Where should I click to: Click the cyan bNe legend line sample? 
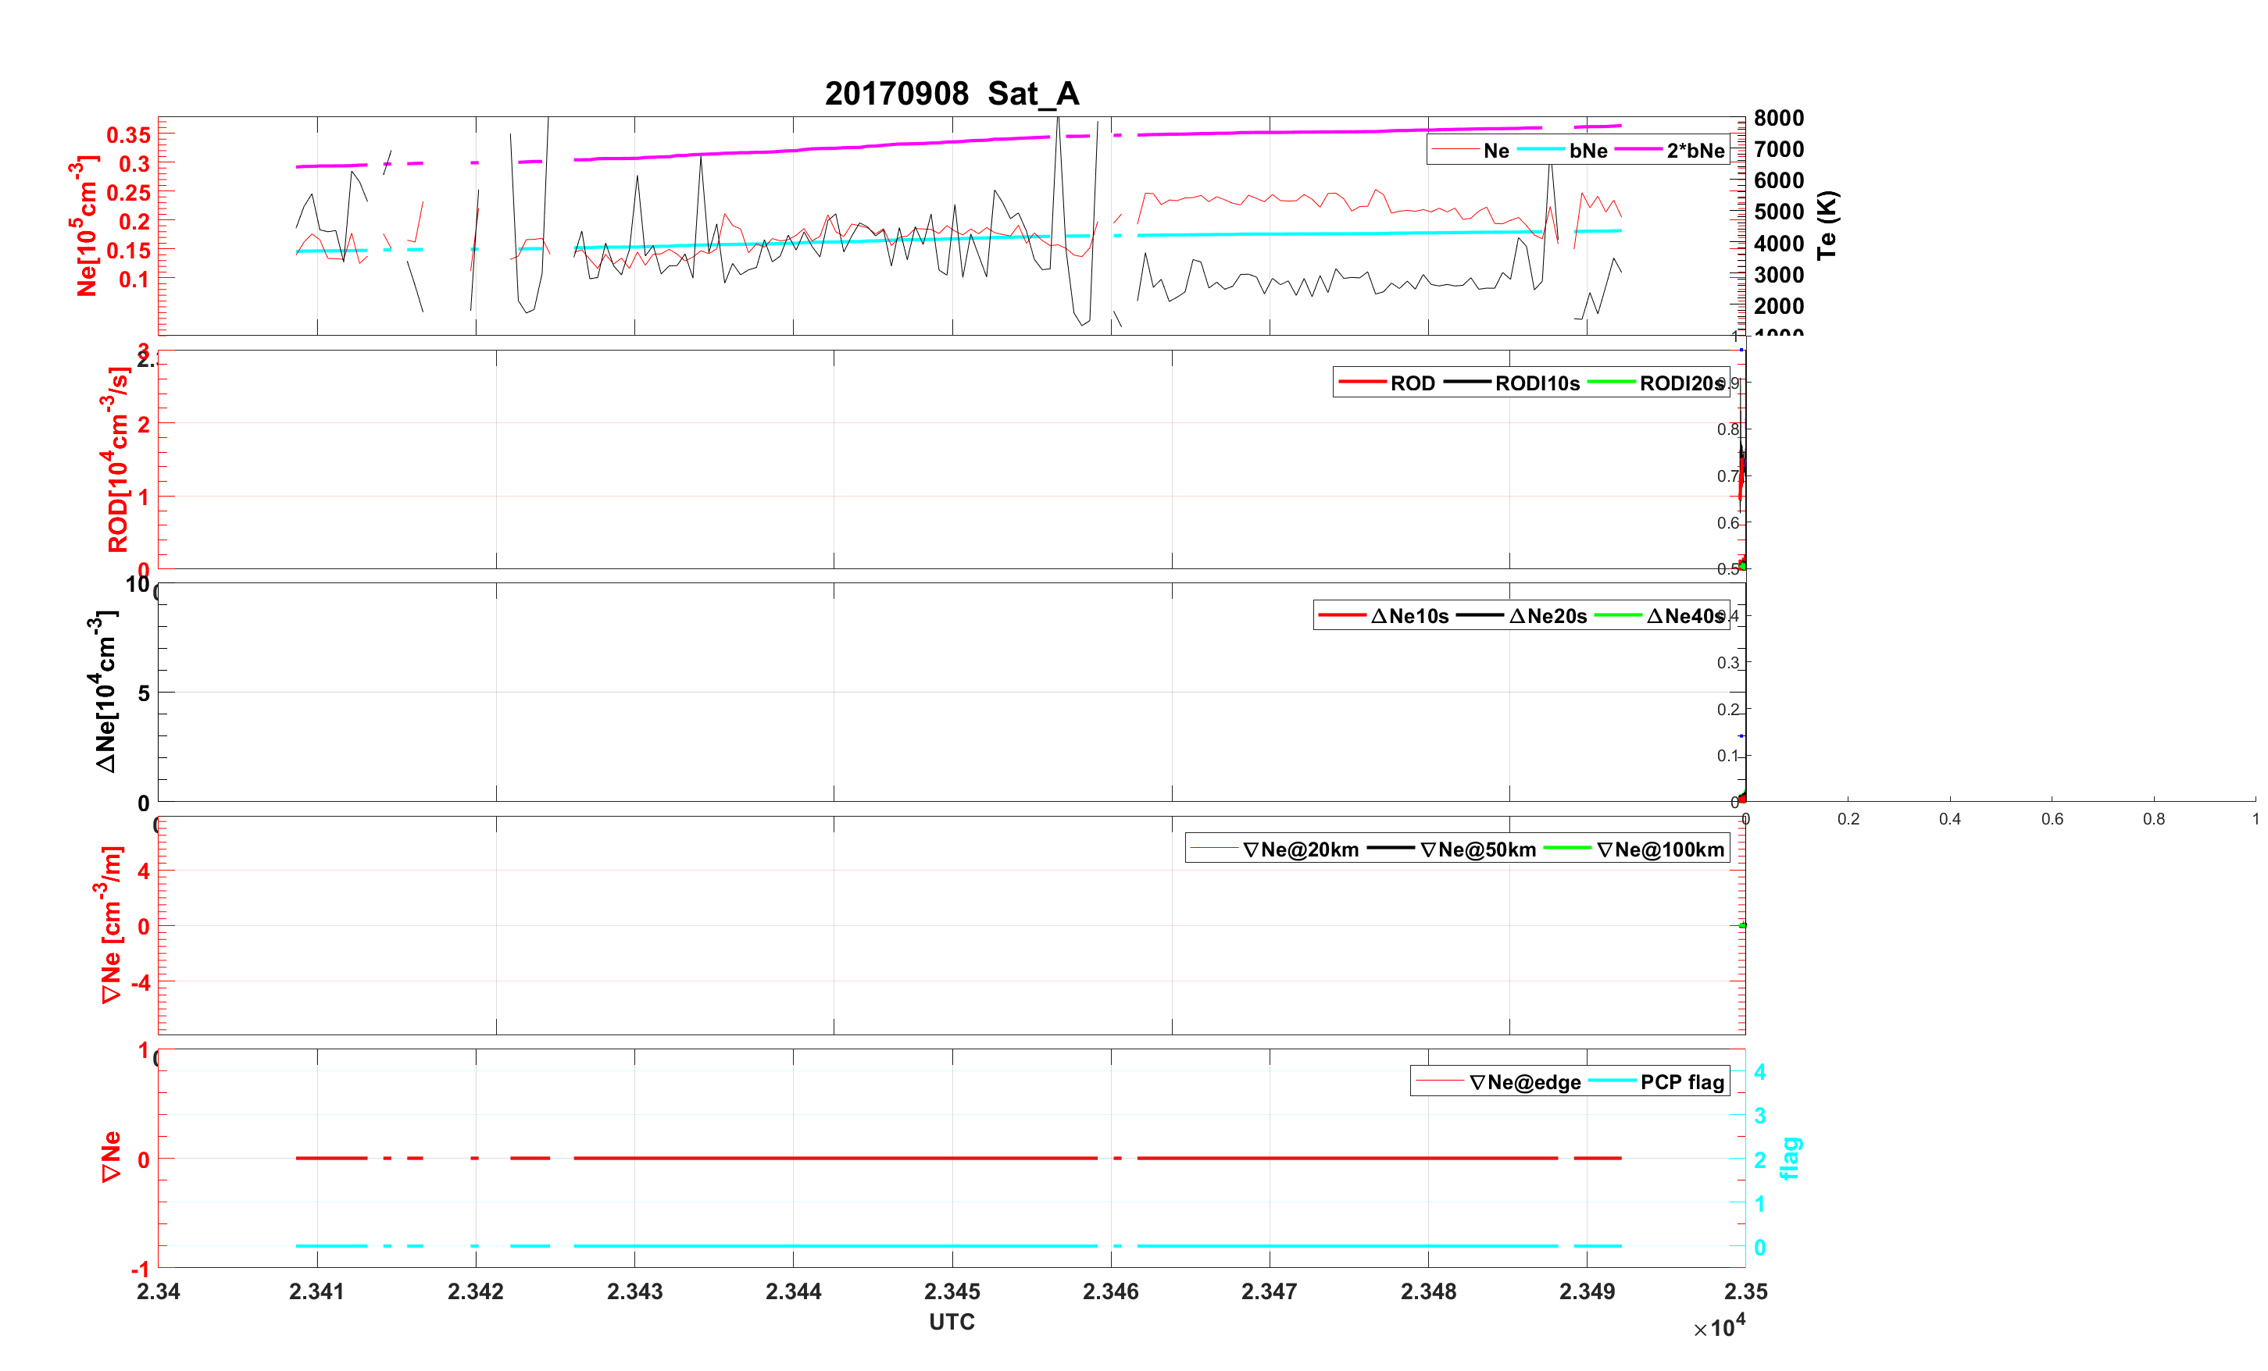1540,150
